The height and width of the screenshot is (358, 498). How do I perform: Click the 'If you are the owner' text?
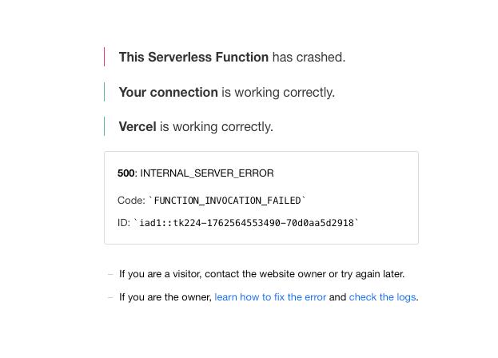pyautogui.click(x=165, y=297)
